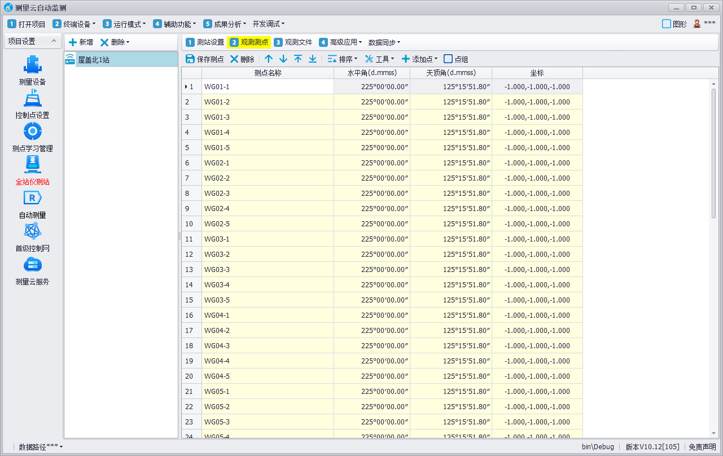Open the 添加点 dropdown menu
723x456 pixels.
click(419, 59)
